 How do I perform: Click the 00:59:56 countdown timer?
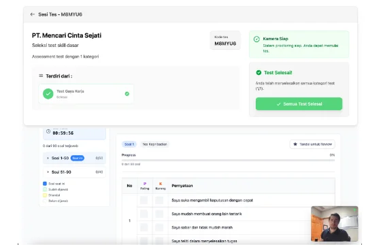pyautogui.click(x=63, y=133)
